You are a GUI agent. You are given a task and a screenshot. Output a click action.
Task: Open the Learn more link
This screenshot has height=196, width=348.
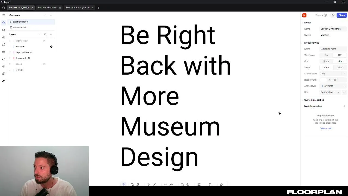point(325,128)
